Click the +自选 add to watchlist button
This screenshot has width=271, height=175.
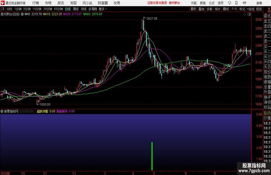click(x=251, y=9)
